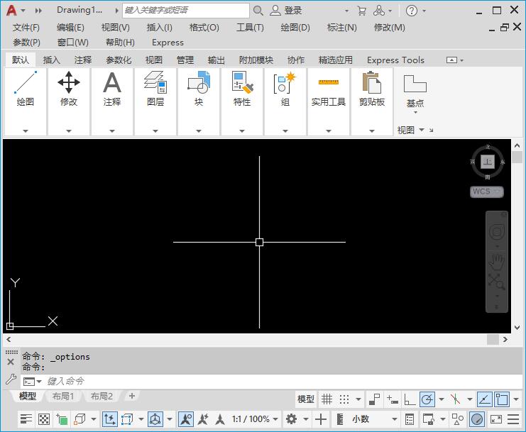Viewport: 526px width, 432px height.
Task: Click the pan hand tool in navigation bar
Action: pos(497,262)
